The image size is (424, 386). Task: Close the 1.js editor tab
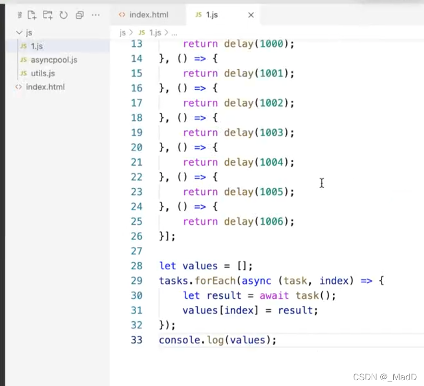click(251, 15)
